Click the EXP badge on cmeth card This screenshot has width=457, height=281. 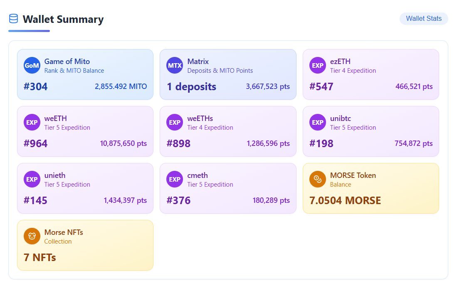(x=175, y=179)
